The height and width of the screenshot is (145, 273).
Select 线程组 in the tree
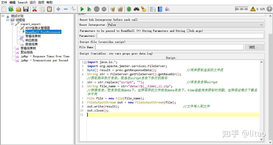coord(20,20)
